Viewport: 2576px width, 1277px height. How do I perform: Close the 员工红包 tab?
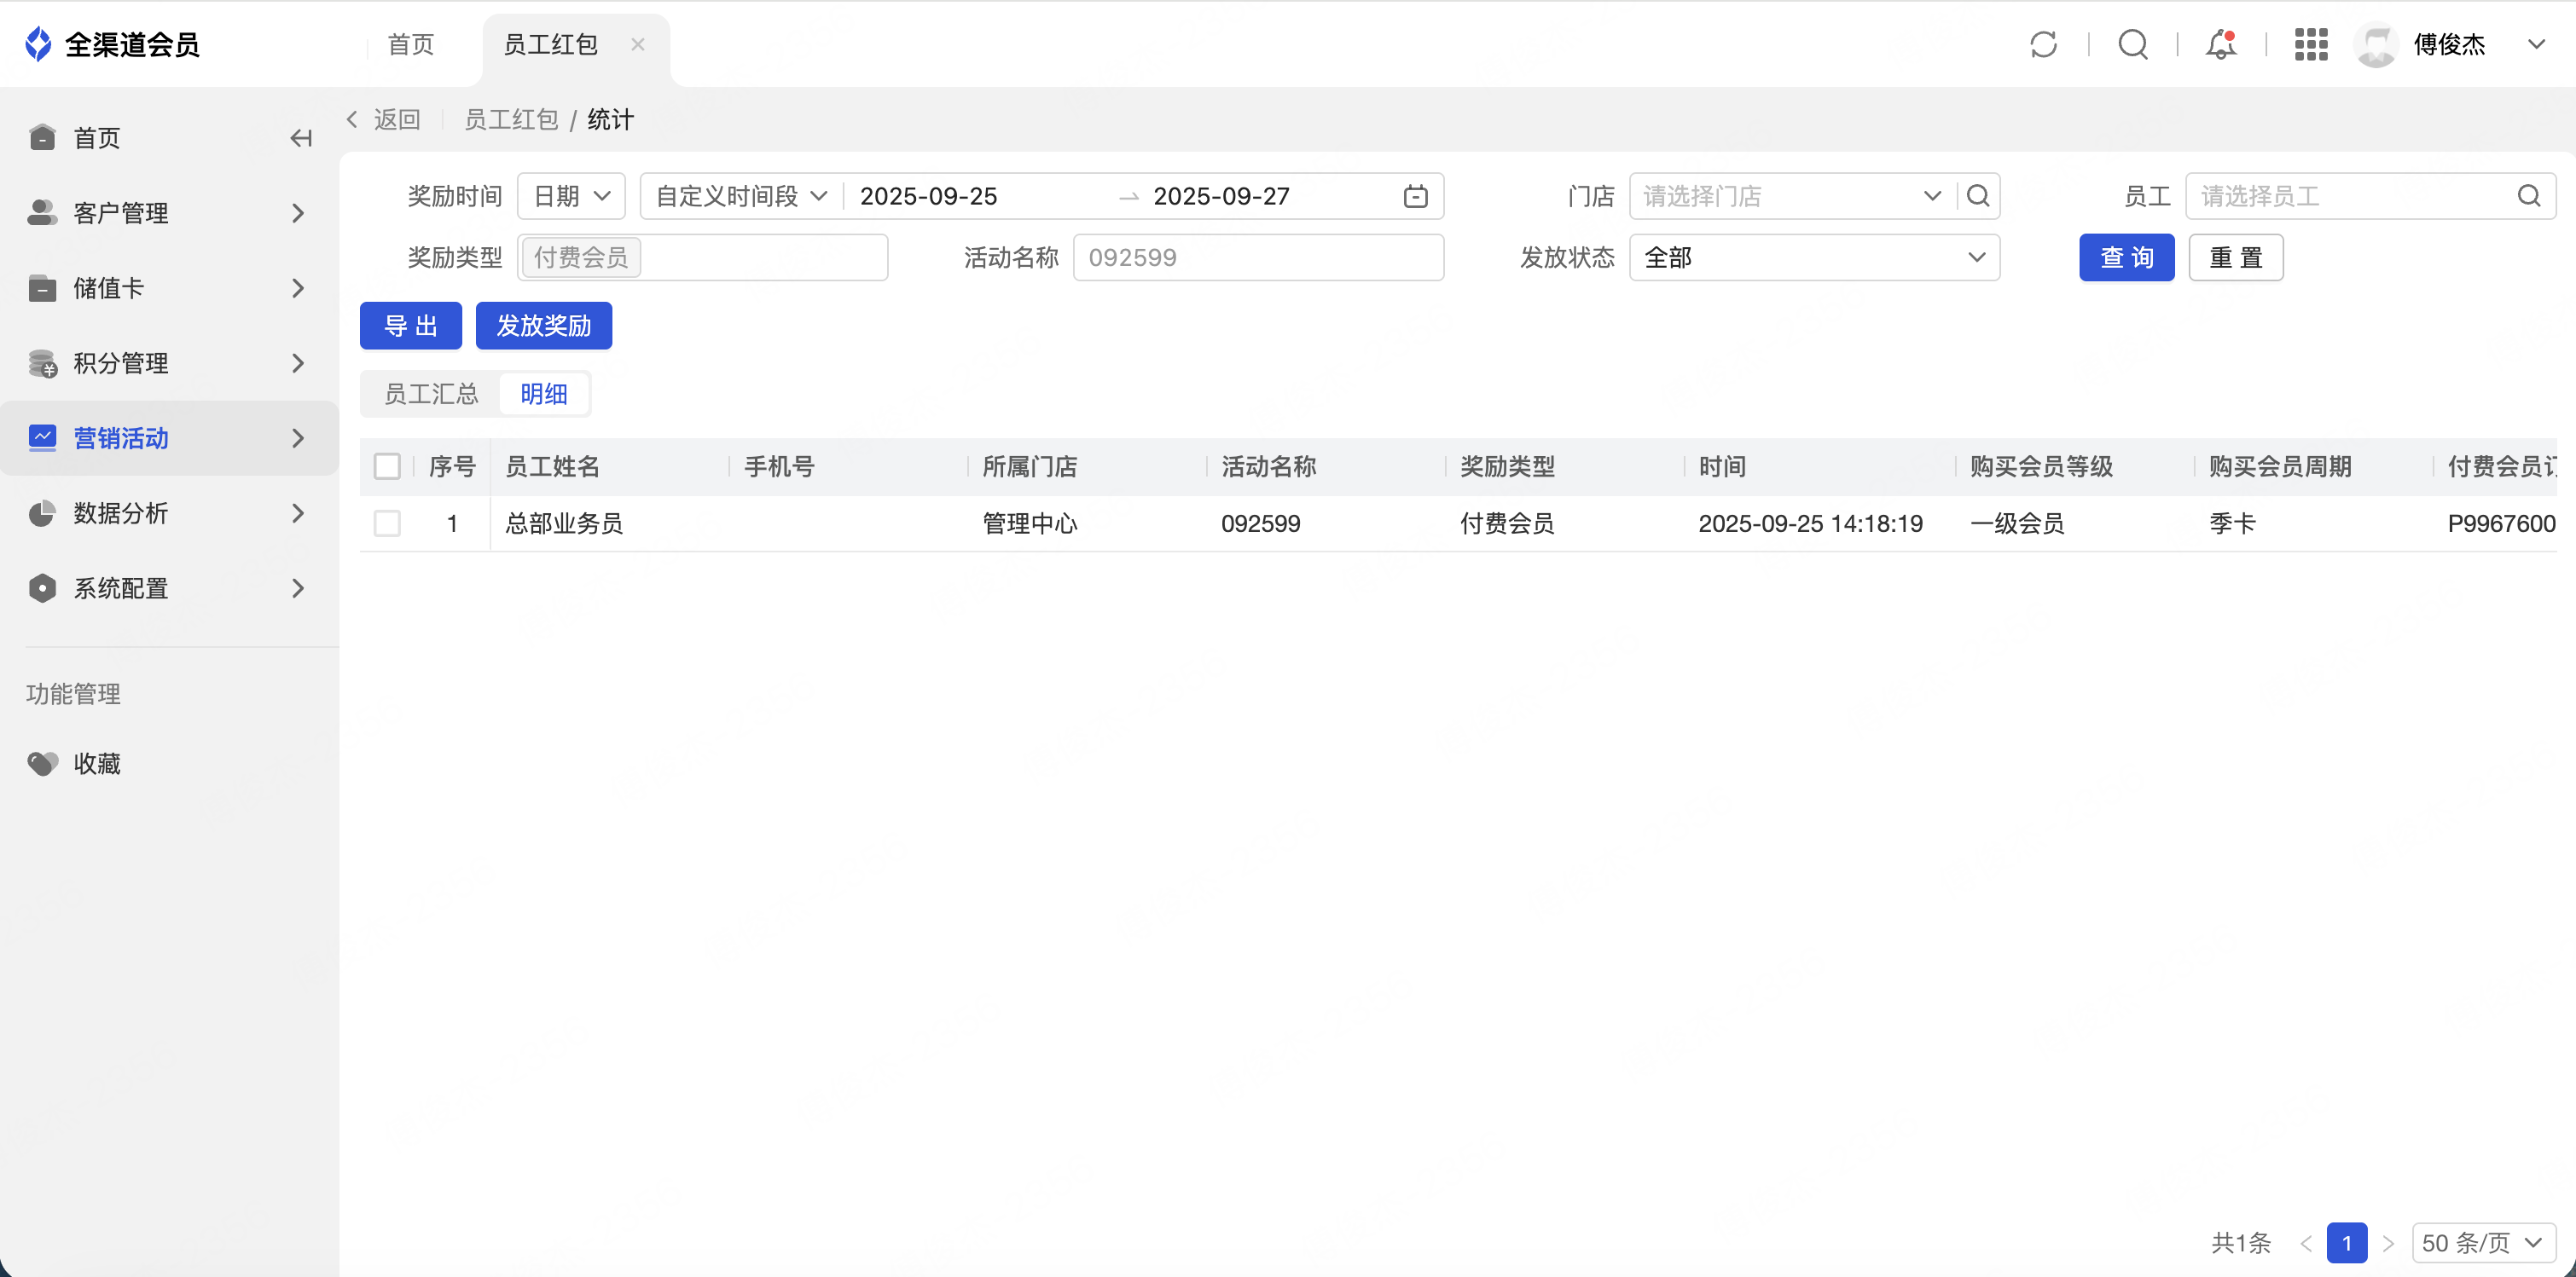click(x=637, y=44)
